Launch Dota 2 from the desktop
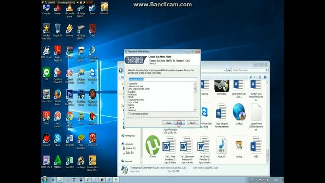Image resolution: width=325 pixels, height=183 pixels. click(x=92, y=30)
